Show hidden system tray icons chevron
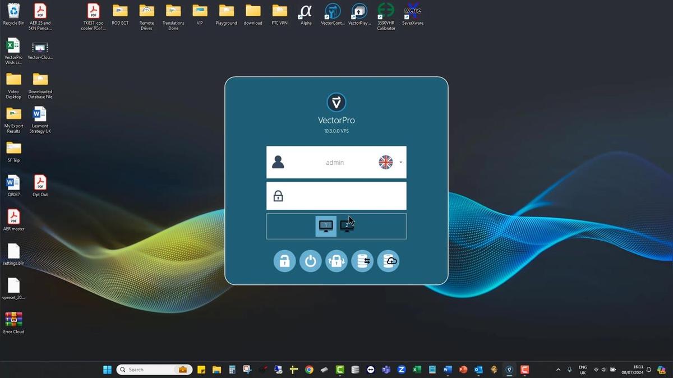The width and height of the screenshot is (673, 378). click(558, 370)
